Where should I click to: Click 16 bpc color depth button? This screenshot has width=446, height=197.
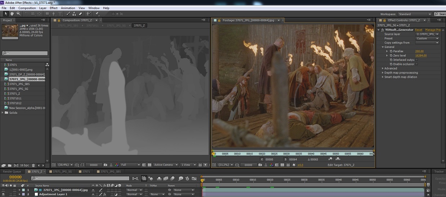coord(24,165)
